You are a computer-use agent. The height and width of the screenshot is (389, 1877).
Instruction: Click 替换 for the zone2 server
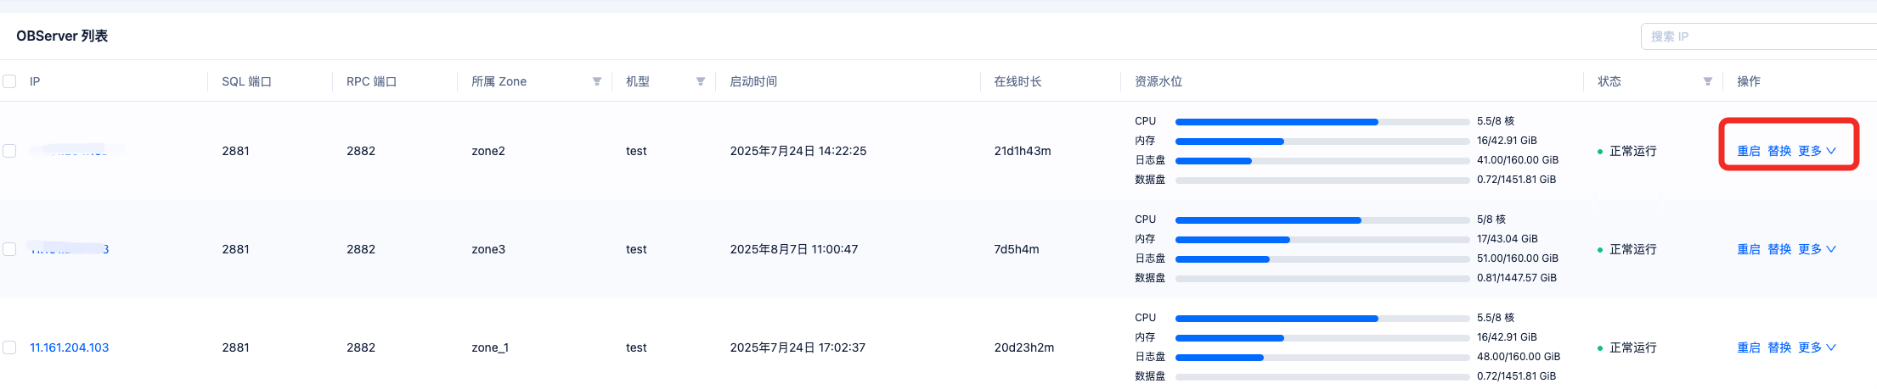tap(1779, 151)
